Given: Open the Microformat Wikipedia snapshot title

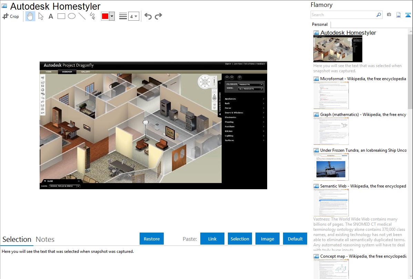Looking at the screenshot, I should point(363,79).
